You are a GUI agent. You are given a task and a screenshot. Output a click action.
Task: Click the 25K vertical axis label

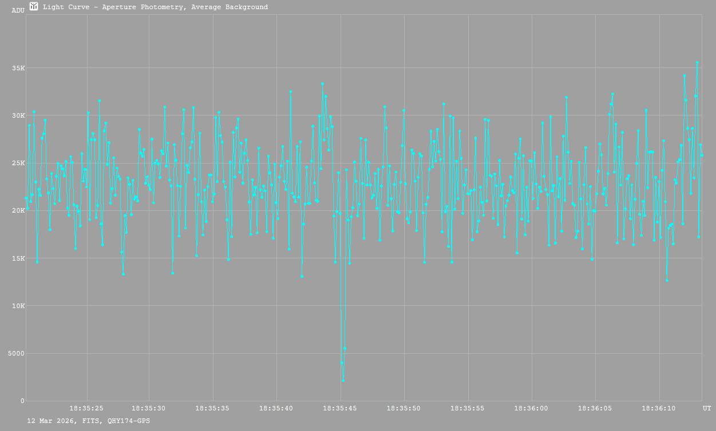pyautogui.click(x=18, y=163)
